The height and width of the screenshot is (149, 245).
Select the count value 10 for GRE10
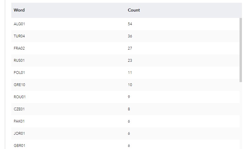(130, 85)
